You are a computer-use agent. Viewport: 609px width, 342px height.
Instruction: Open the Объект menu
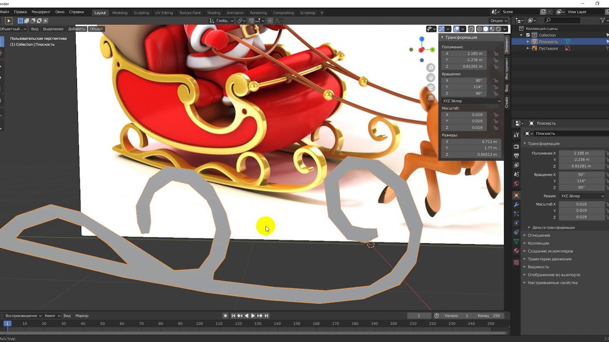pos(96,29)
